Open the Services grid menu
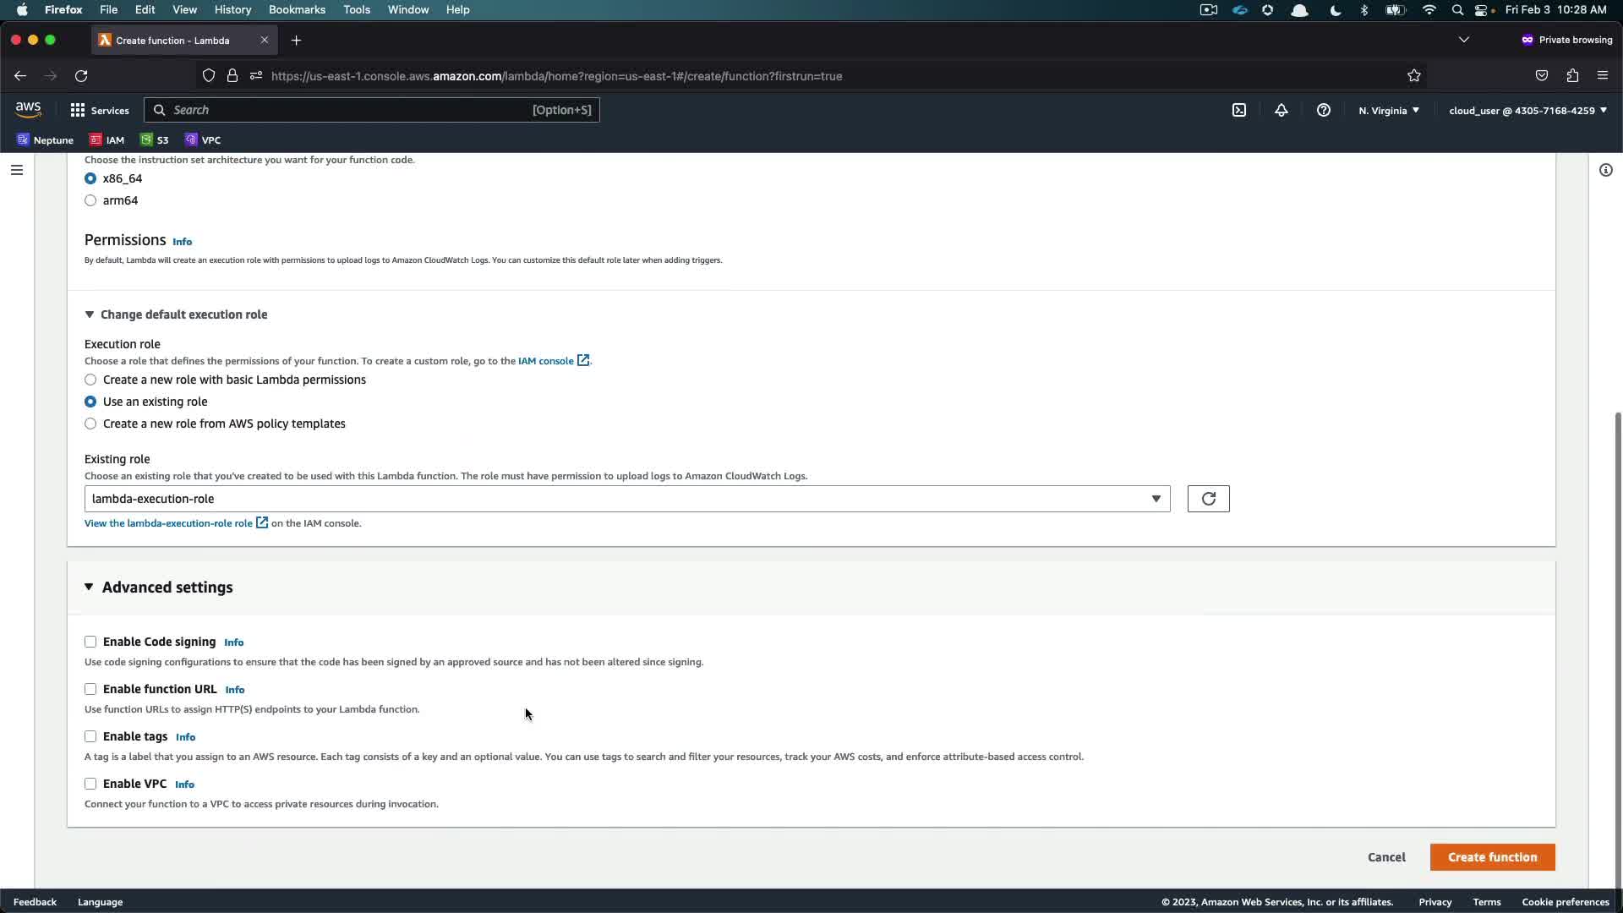Image resolution: width=1623 pixels, height=913 pixels. click(100, 110)
